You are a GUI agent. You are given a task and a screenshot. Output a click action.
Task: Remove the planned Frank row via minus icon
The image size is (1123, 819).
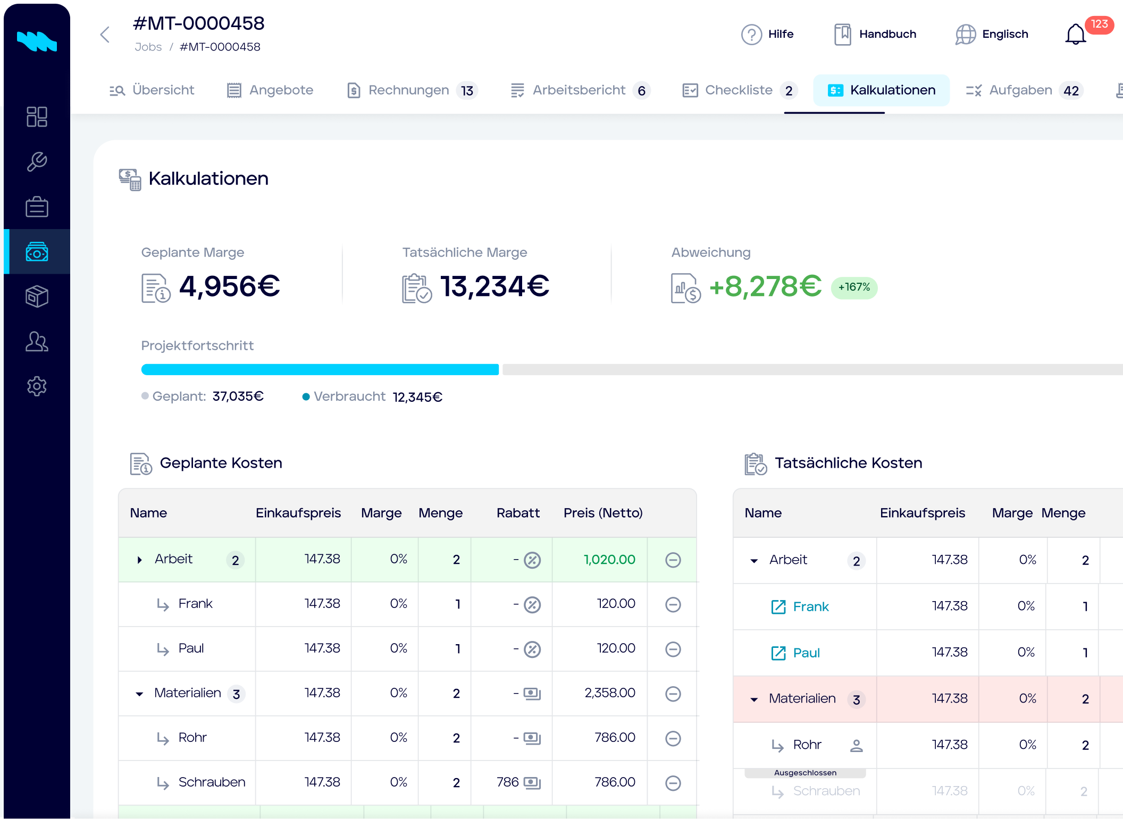pyautogui.click(x=673, y=604)
